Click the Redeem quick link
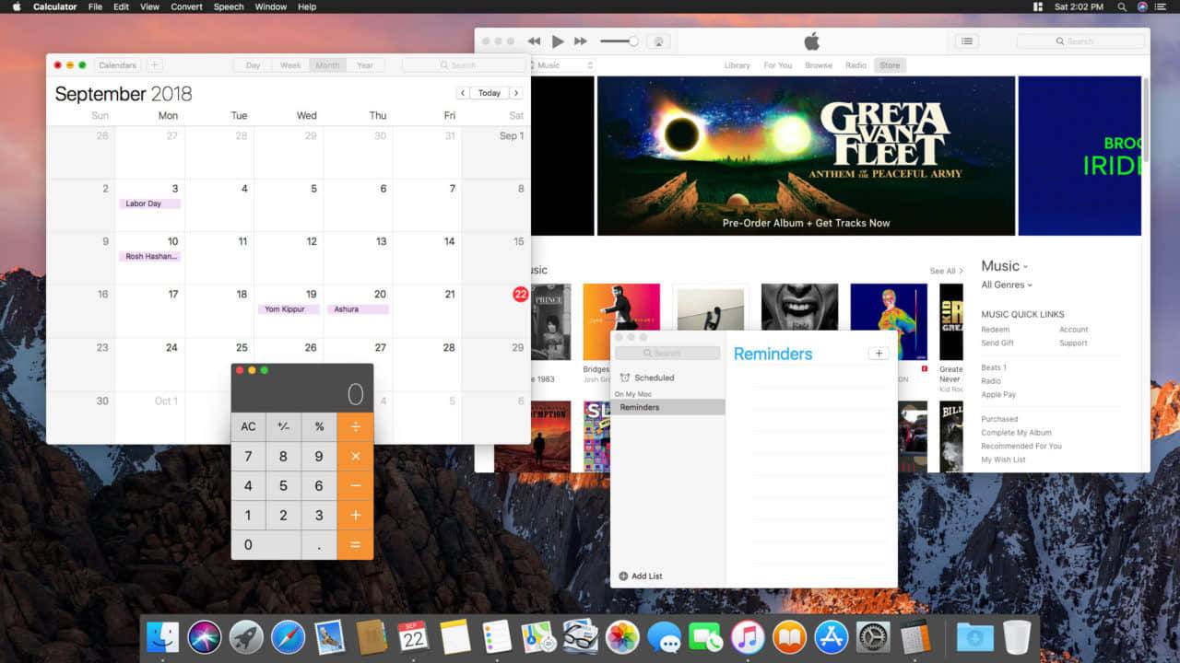Image resolution: width=1180 pixels, height=663 pixels. (x=996, y=330)
